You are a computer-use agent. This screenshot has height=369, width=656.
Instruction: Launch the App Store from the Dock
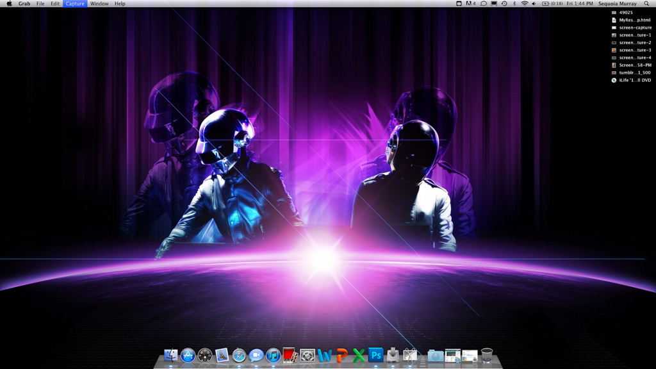[188, 356]
